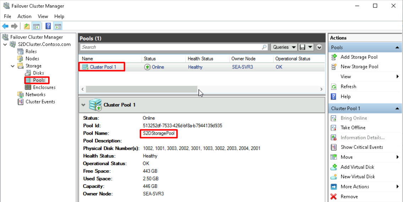Open the File menu
The image size is (403, 202).
(7, 16)
